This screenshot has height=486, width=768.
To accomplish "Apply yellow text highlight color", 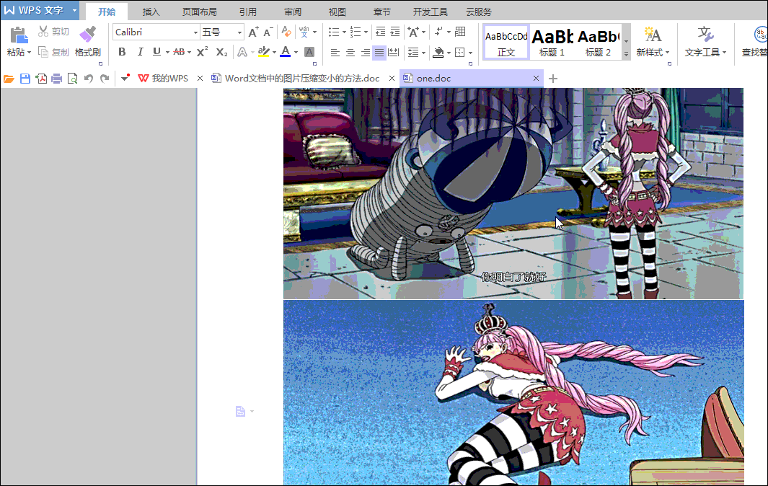I will [263, 52].
